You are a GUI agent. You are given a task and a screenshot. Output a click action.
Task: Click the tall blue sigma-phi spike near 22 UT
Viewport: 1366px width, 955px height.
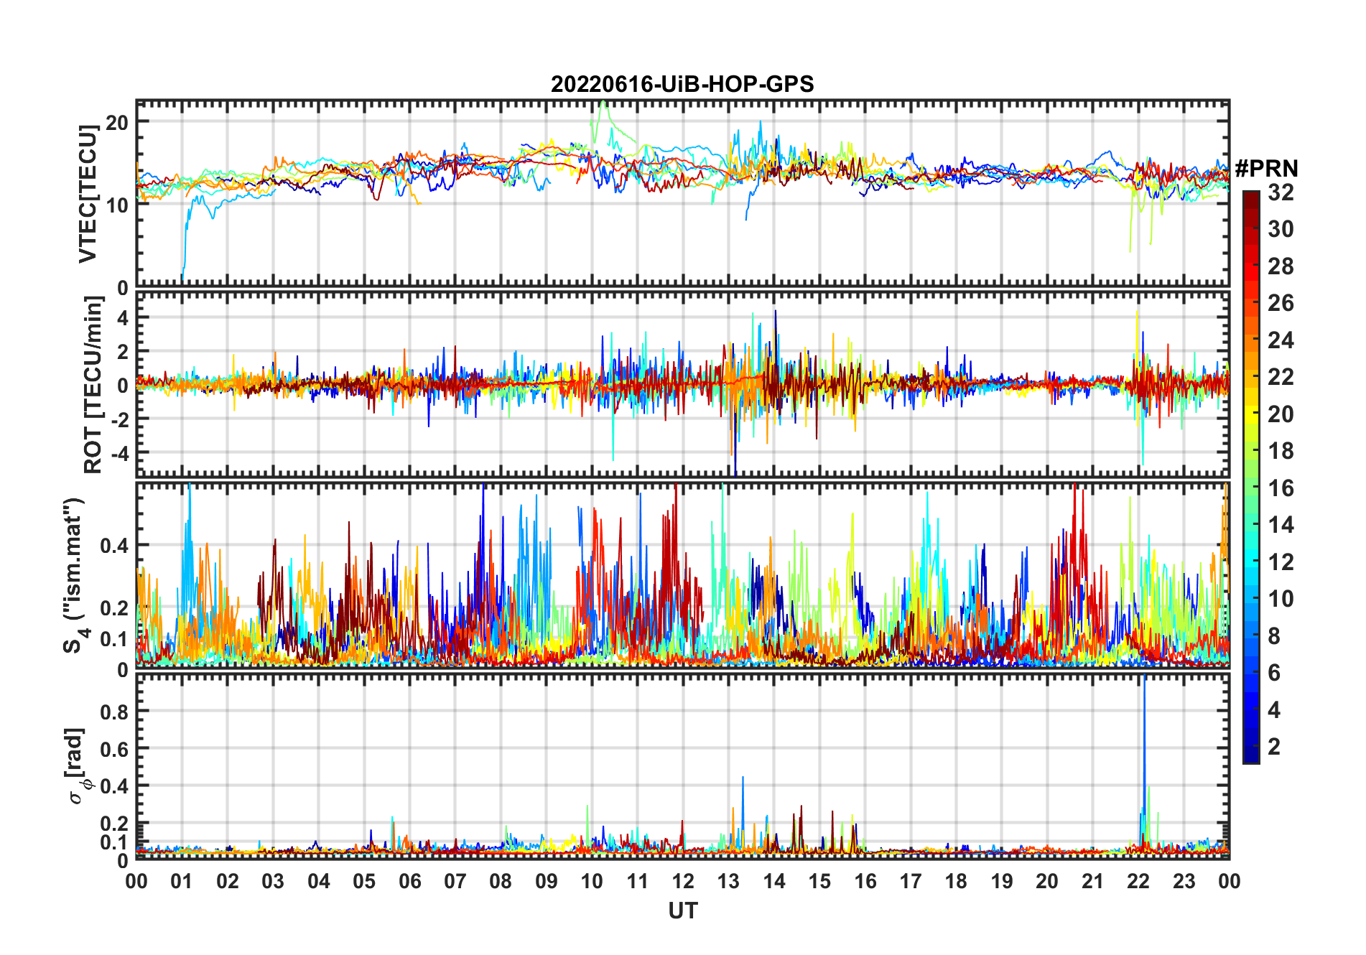1143,718
